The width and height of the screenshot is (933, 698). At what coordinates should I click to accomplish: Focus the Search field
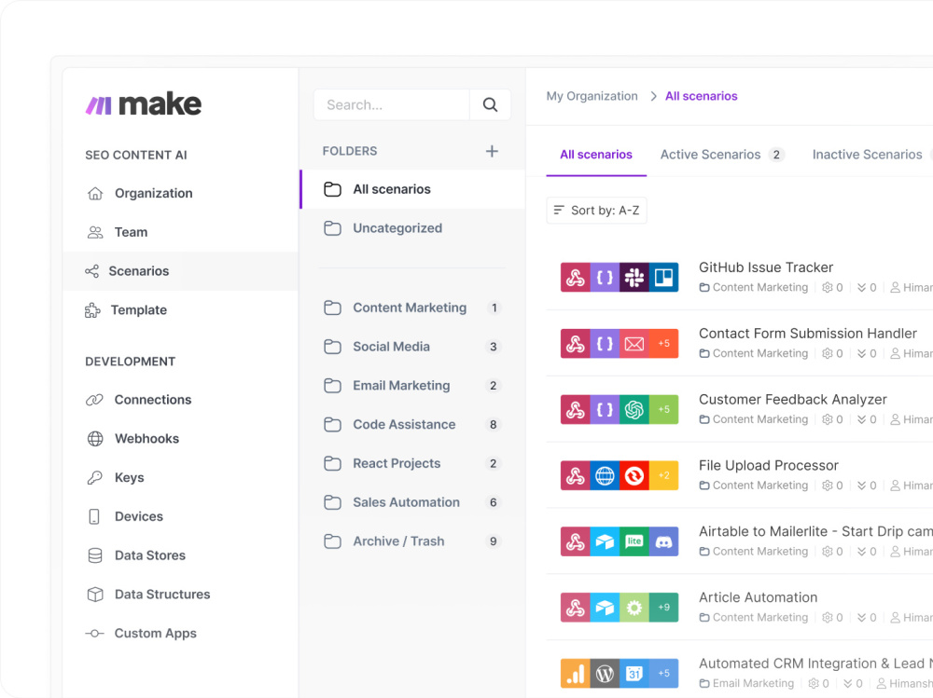(392, 104)
